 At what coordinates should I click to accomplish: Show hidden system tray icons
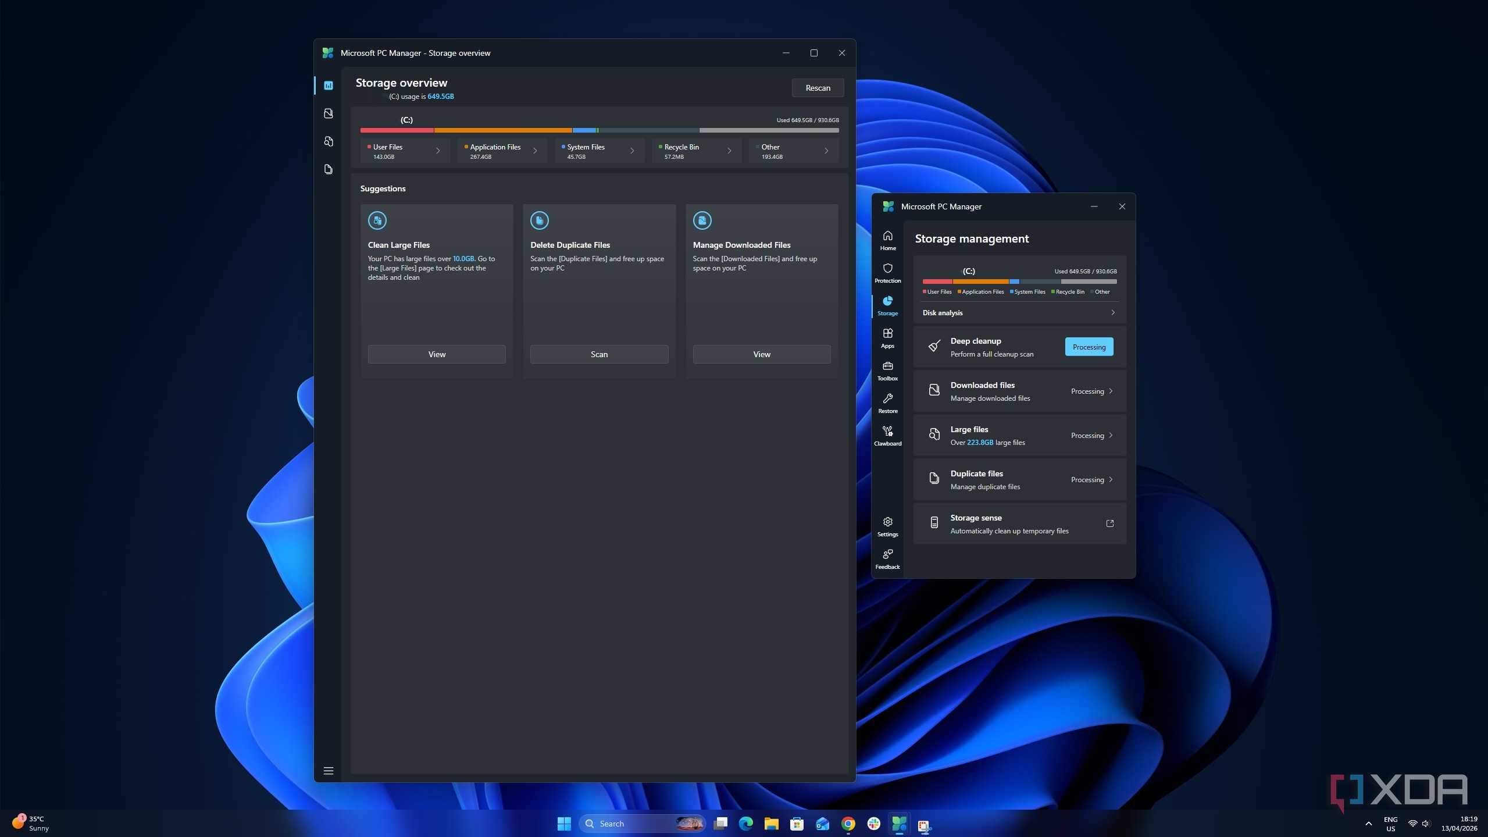click(x=1368, y=824)
